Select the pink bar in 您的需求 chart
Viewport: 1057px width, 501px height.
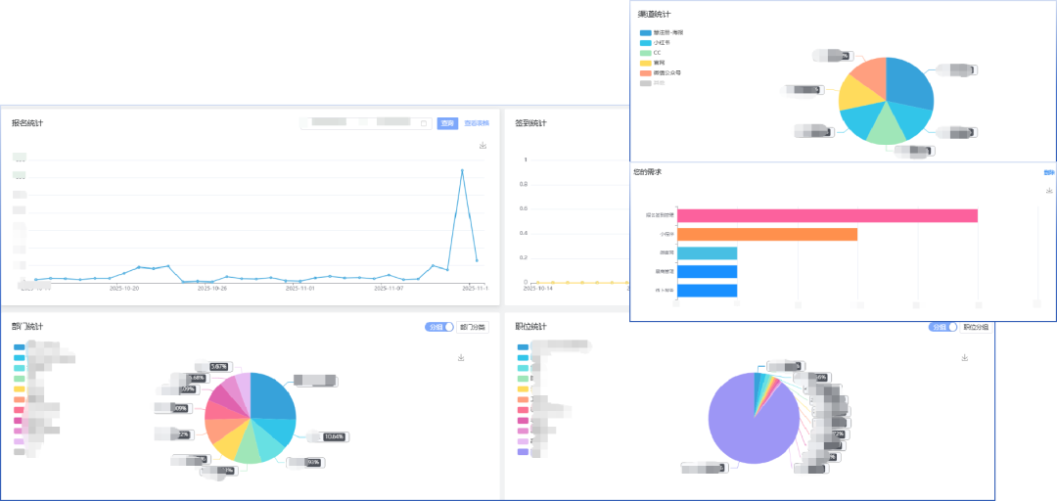click(827, 215)
